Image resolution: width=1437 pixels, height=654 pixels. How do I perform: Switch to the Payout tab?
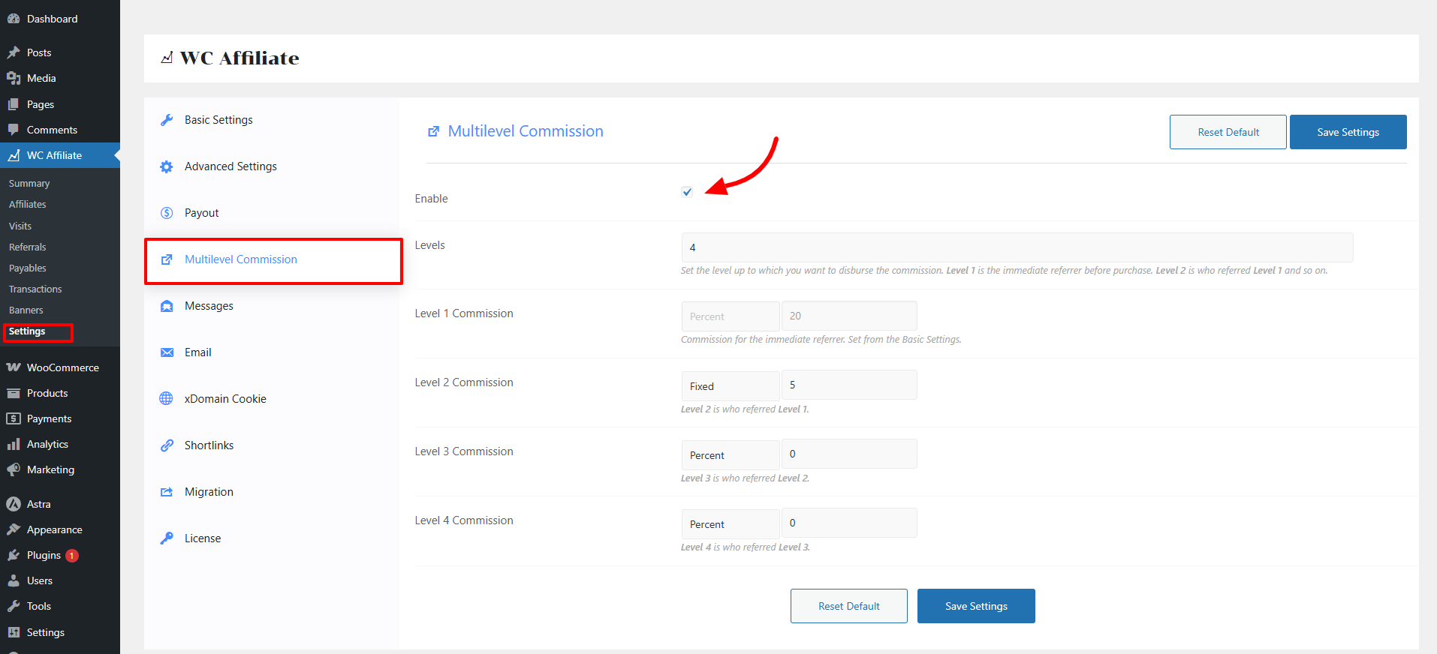(x=271, y=213)
